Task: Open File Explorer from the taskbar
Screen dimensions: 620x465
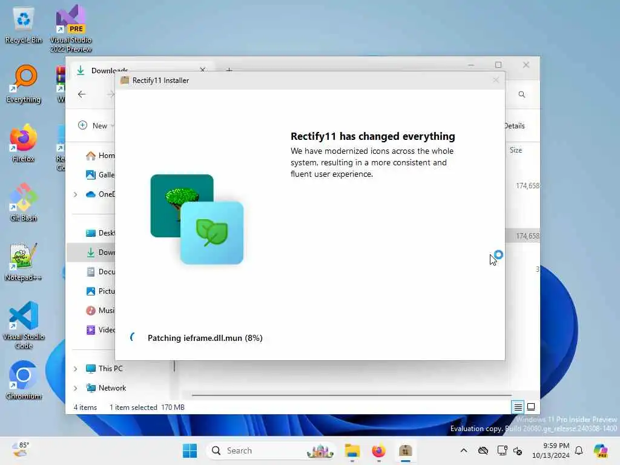Action: [352, 450]
